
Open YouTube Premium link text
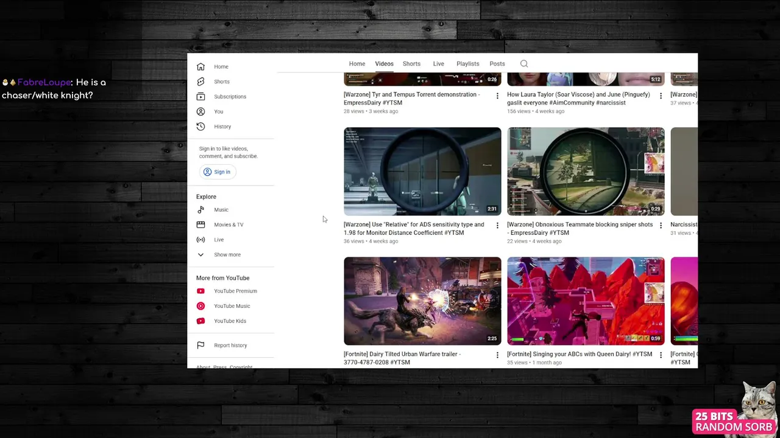[x=235, y=291]
